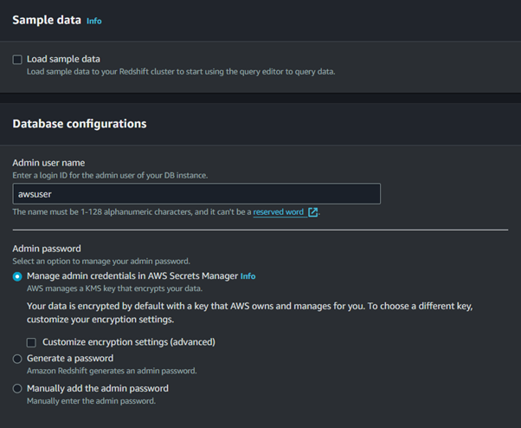Click the Customize encryption settings (advanced) label

129,342
